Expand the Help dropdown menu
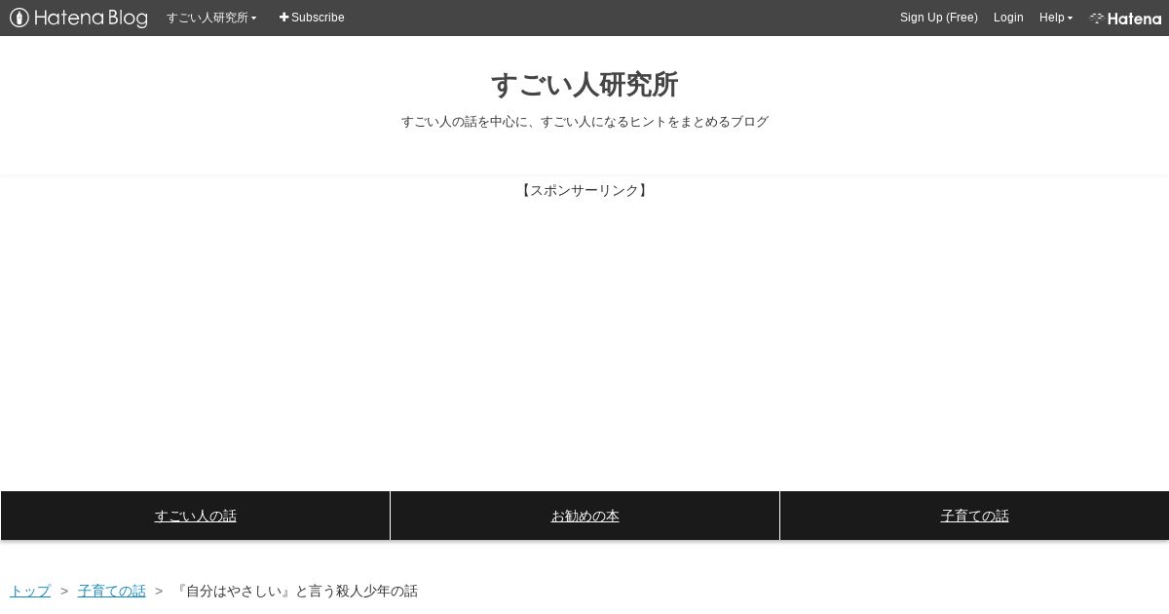1169x614 pixels. [x=1056, y=18]
